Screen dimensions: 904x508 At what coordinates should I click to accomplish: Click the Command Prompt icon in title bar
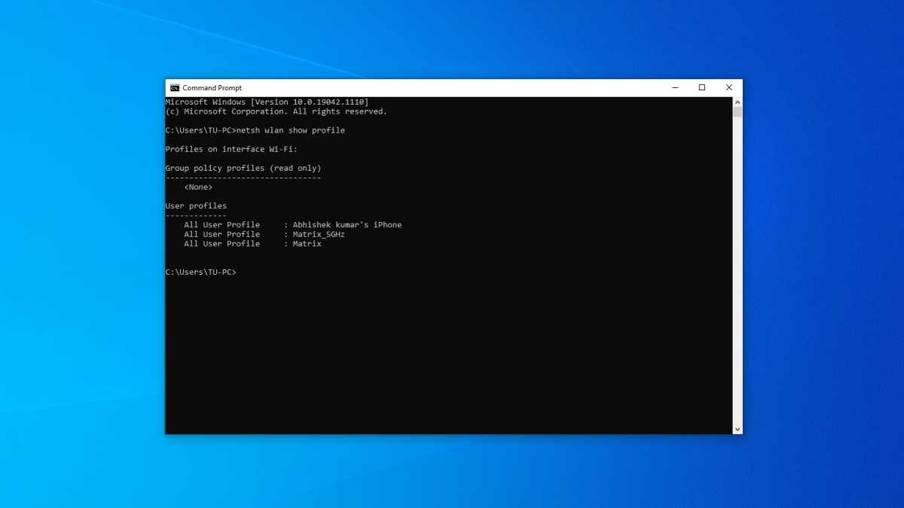174,87
